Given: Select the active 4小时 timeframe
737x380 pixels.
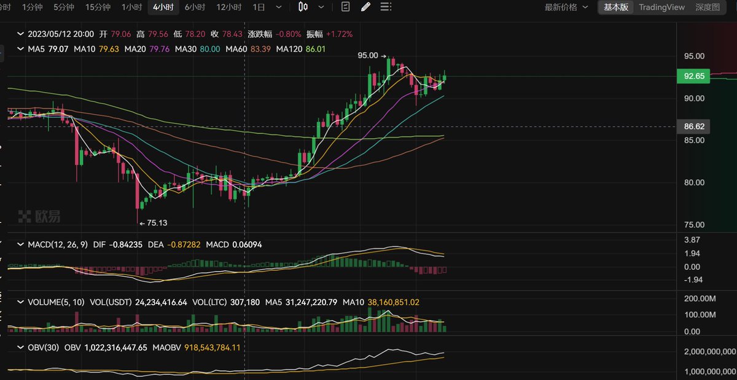Looking at the screenshot, I should coord(163,7).
